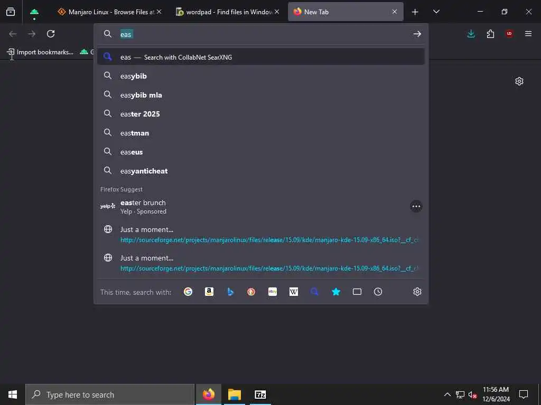Image resolution: width=541 pixels, height=405 pixels.
Task: Reload the current page
Action: click(51, 34)
